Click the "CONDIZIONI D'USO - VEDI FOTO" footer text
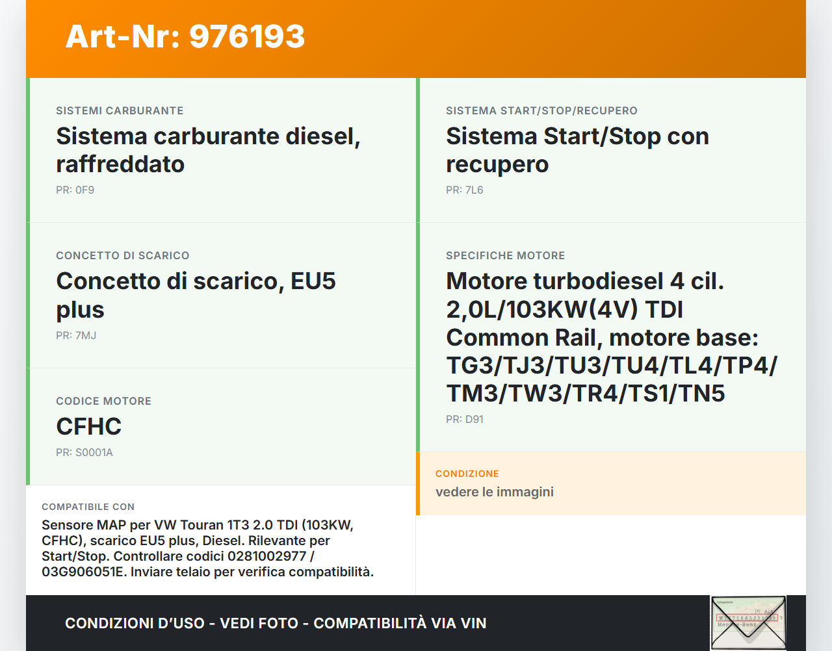The height and width of the screenshot is (651, 832). [x=276, y=623]
